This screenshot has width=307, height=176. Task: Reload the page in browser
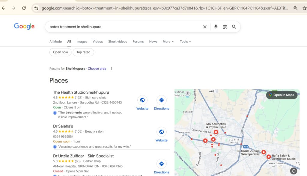[24, 8]
